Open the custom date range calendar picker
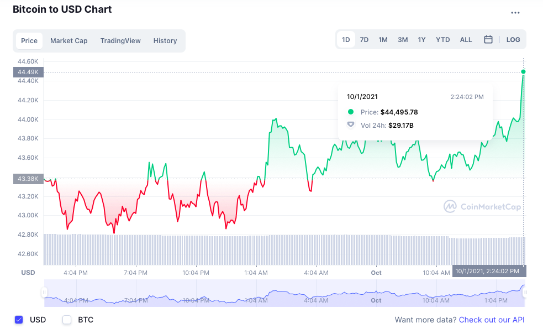This screenshot has height=328, width=543. pyautogui.click(x=488, y=39)
